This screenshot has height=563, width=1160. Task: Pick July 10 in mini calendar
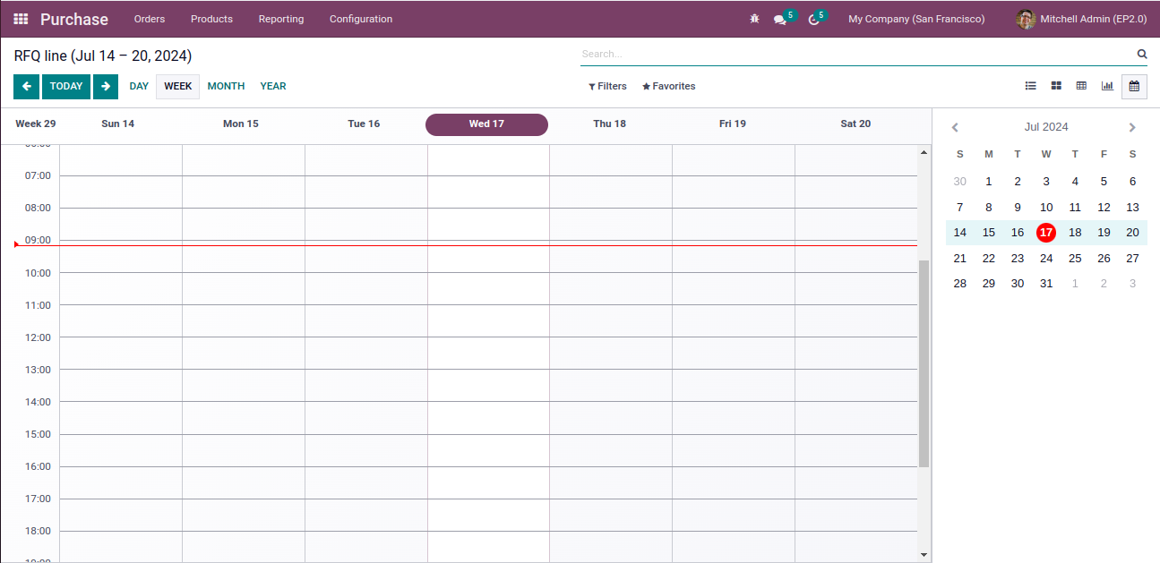[1046, 208]
